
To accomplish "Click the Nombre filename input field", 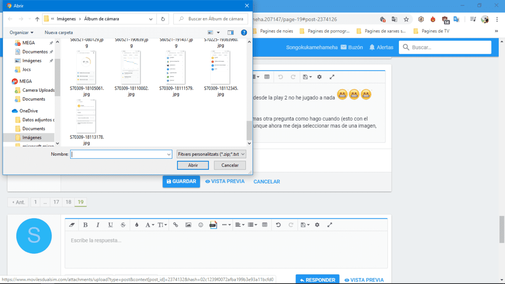I will [121, 154].
